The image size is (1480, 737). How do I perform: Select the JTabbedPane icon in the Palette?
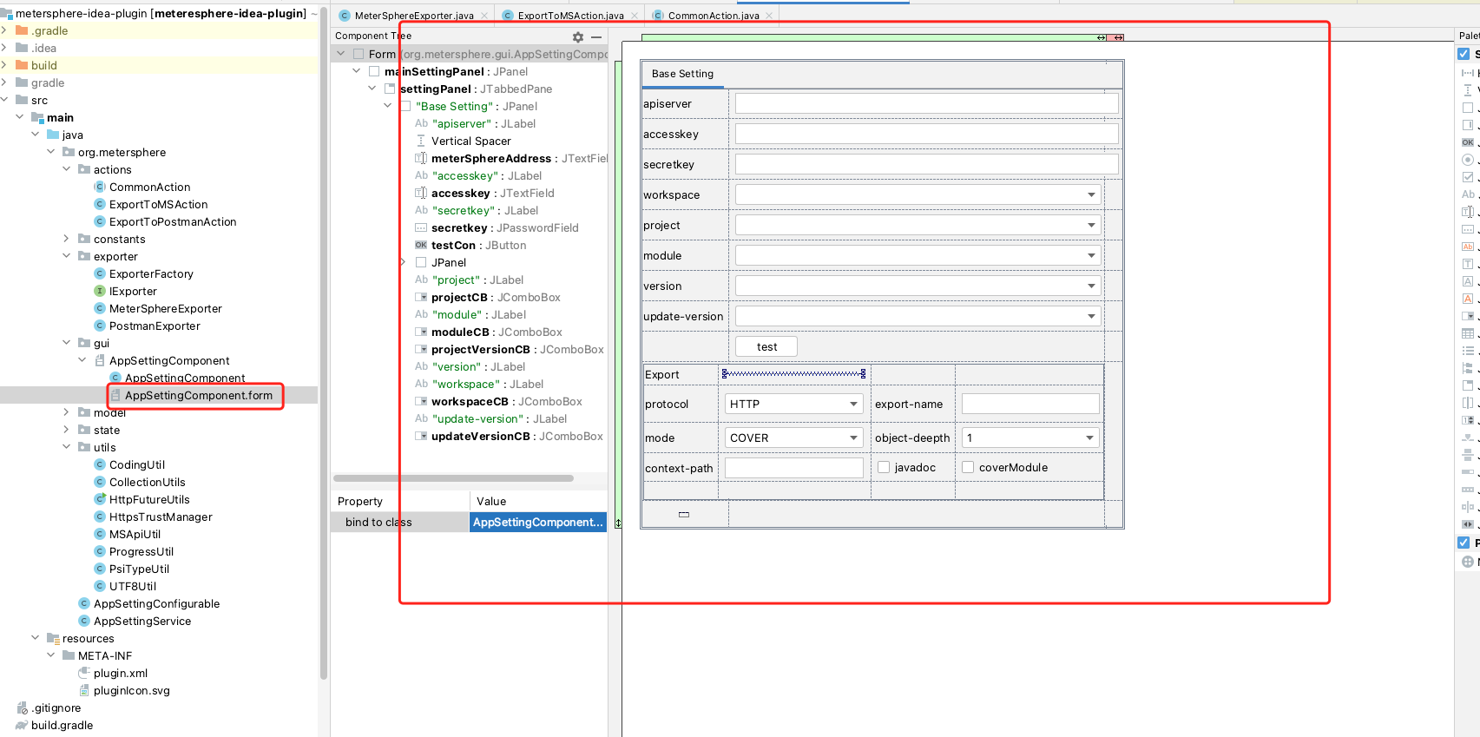1468,385
